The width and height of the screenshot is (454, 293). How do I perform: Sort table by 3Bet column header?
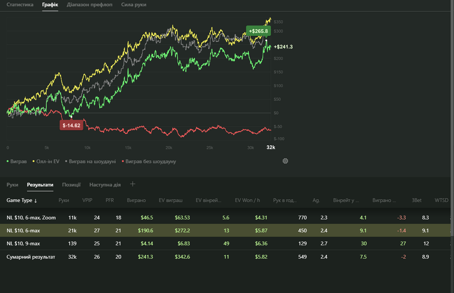[416, 200]
